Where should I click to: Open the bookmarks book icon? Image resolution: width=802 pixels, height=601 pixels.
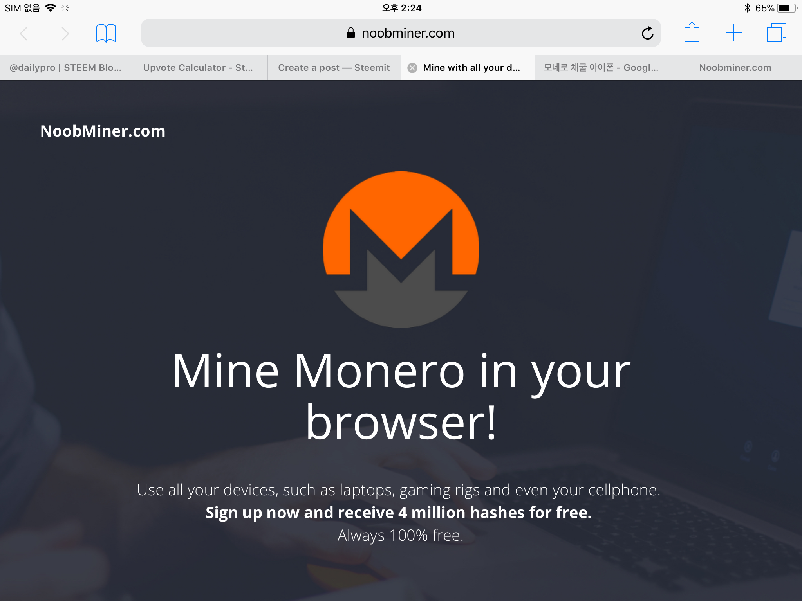coord(106,33)
